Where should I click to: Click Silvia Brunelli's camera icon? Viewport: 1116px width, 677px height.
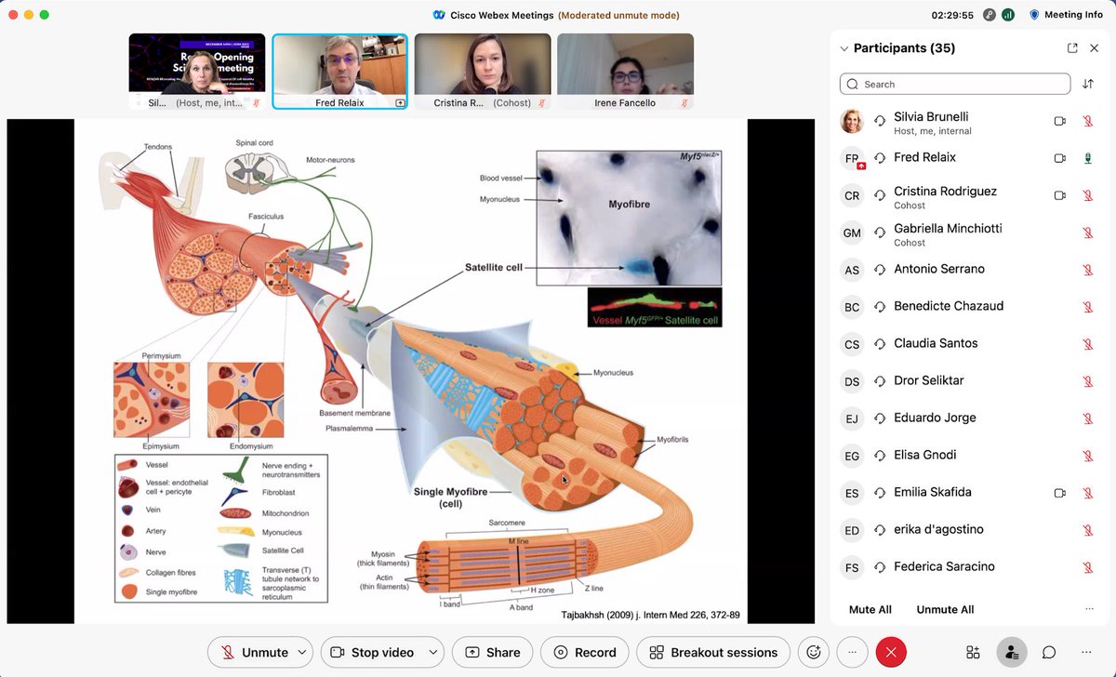pos(1059,121)
